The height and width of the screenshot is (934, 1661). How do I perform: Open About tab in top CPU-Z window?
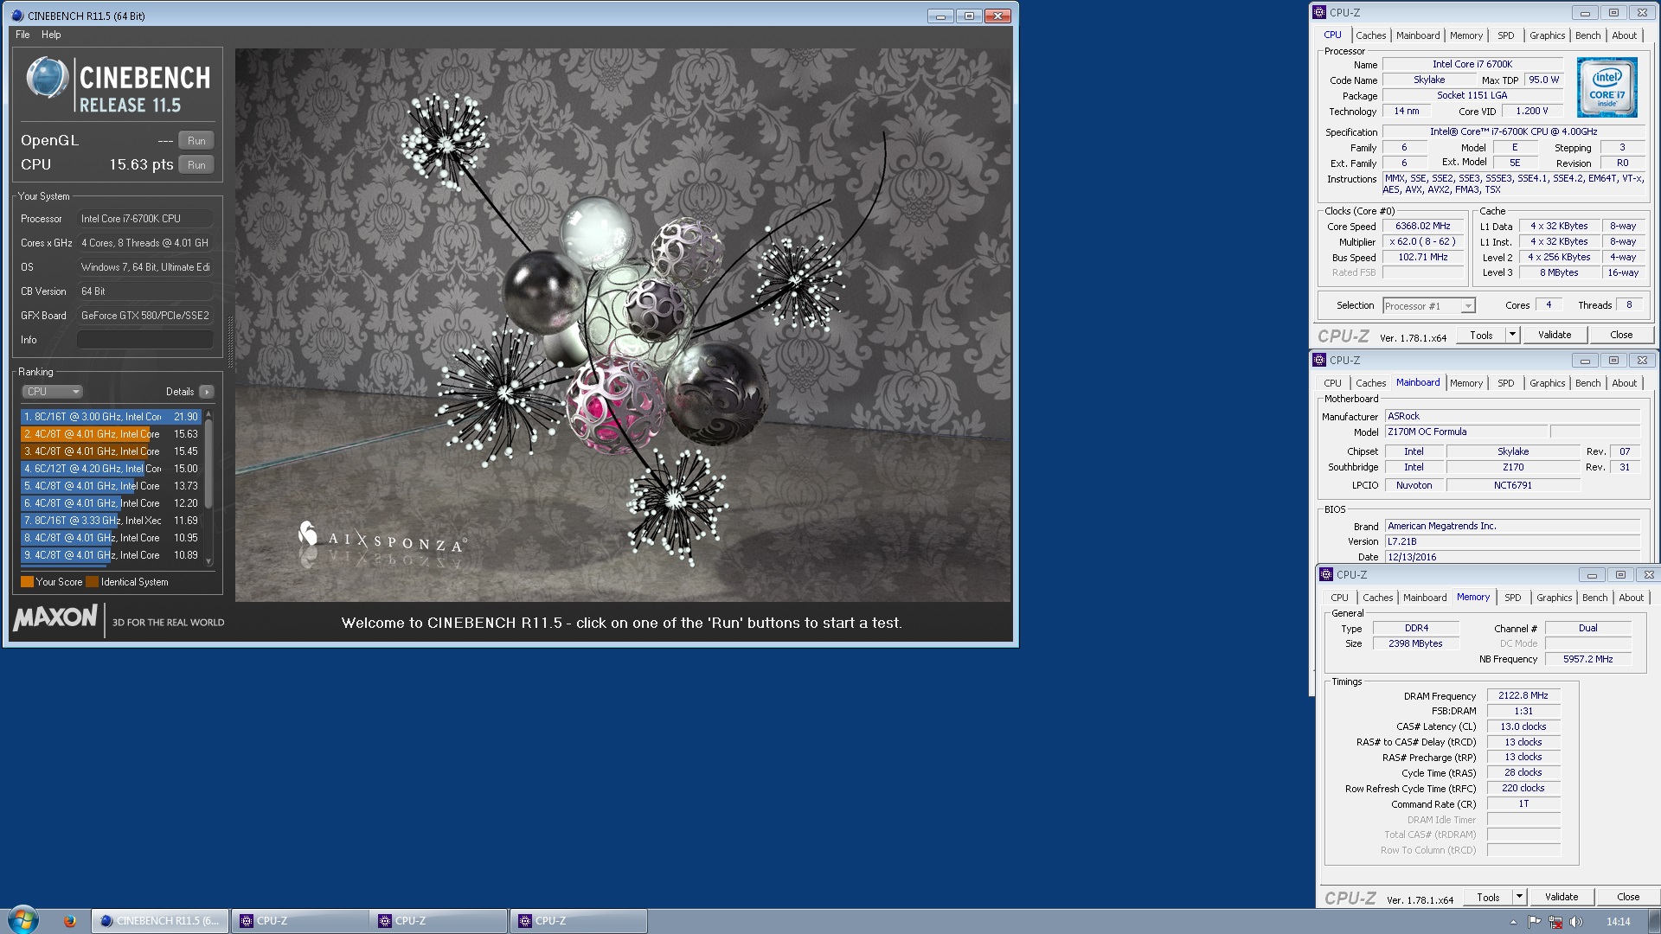pos(1624,35)
